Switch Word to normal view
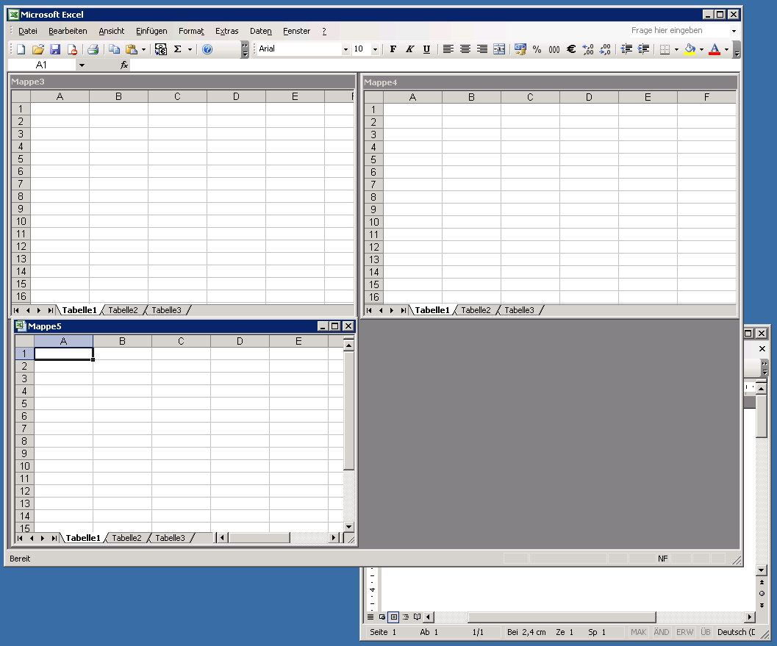 pyautogui.click(x=370, y=617)
